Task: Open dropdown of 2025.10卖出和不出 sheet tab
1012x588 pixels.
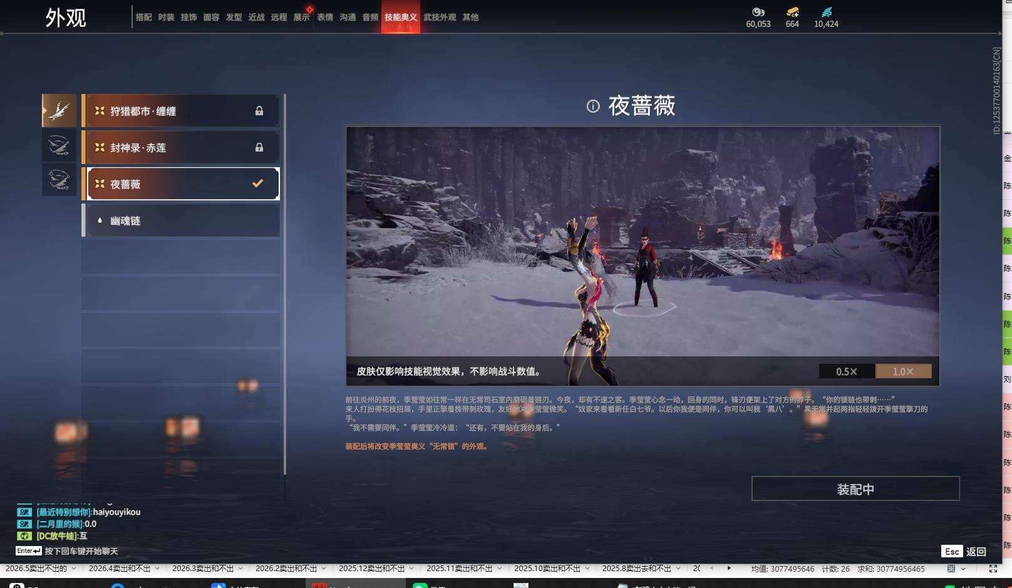Action: [x=587, y=569]
